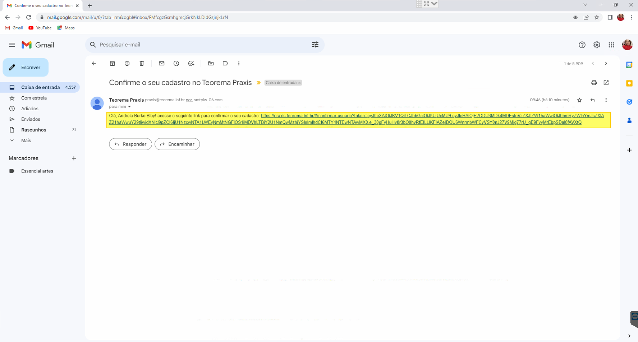Expand recipient details next to para mim
Screen dimensions: 638x342
pyautogui.click(x=129, y=107)
